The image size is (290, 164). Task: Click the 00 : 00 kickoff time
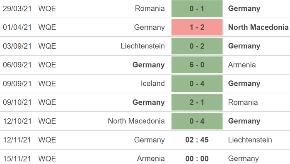(x=197, y=159)
